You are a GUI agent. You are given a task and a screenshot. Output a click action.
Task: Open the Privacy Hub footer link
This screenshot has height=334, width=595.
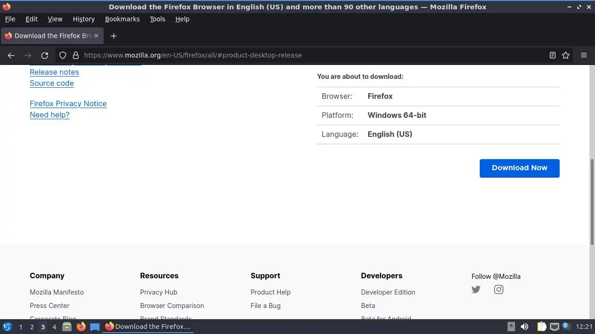(159, 292)
